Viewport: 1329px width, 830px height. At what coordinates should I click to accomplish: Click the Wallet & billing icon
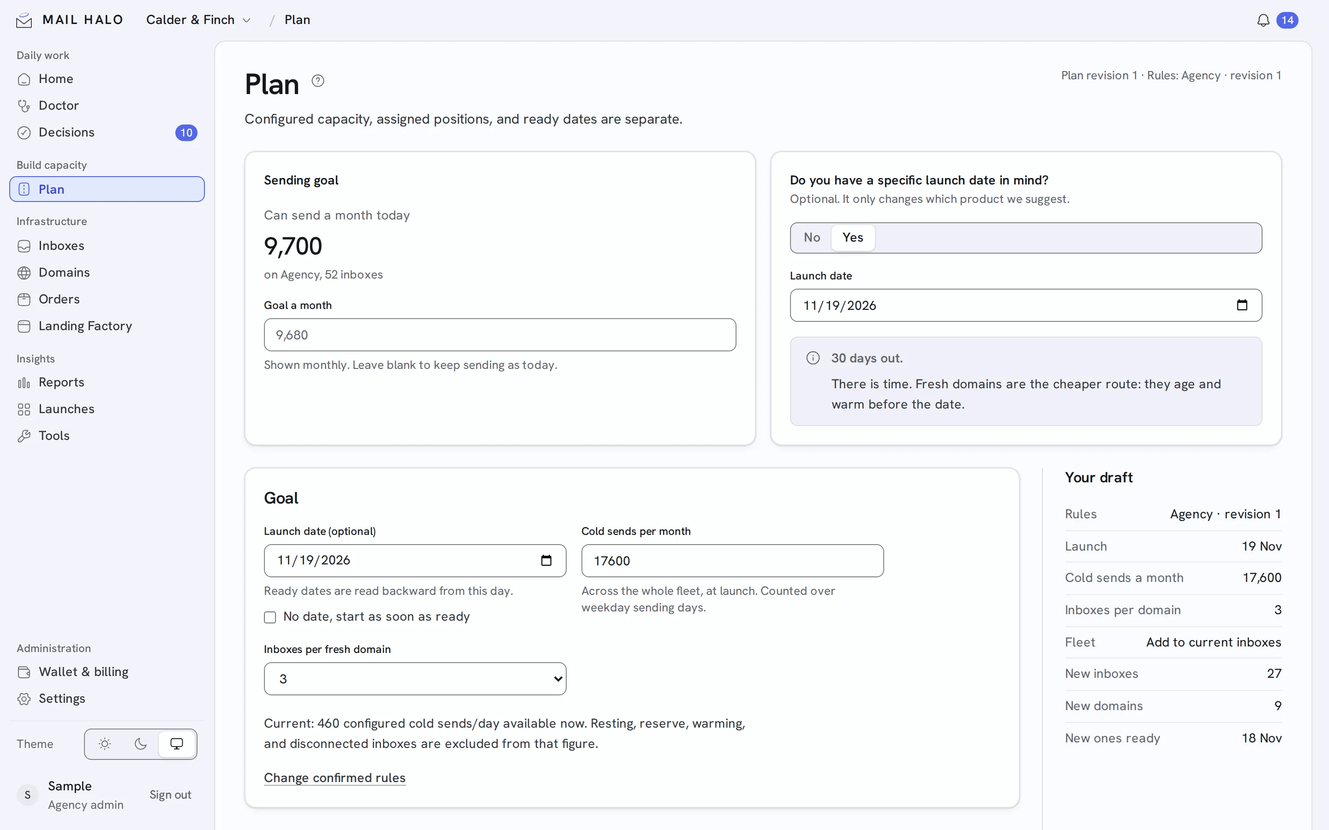pyautogui.click(x=24, y=672)
